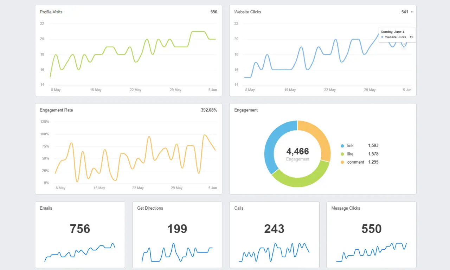
Task: Toggle the "like" legend label
Action: 350,154
